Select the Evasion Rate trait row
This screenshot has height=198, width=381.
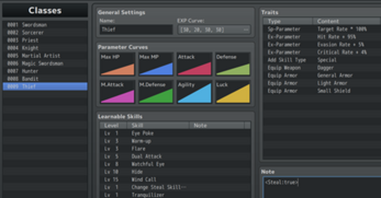point(322,45)
